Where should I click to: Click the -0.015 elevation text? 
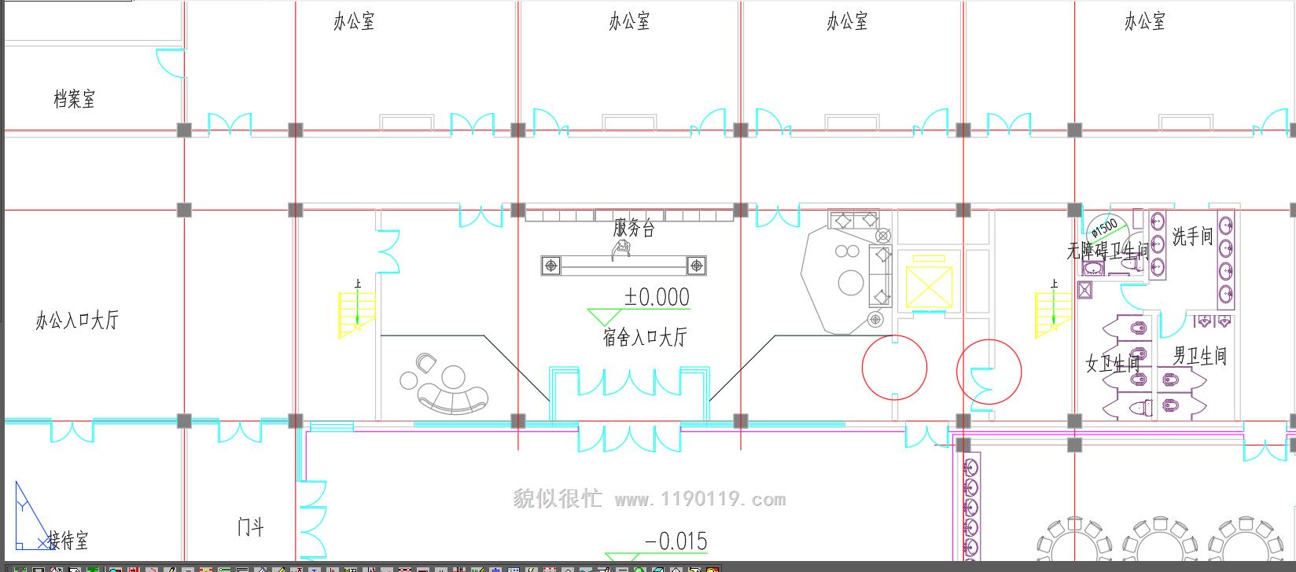coord(676,541)
